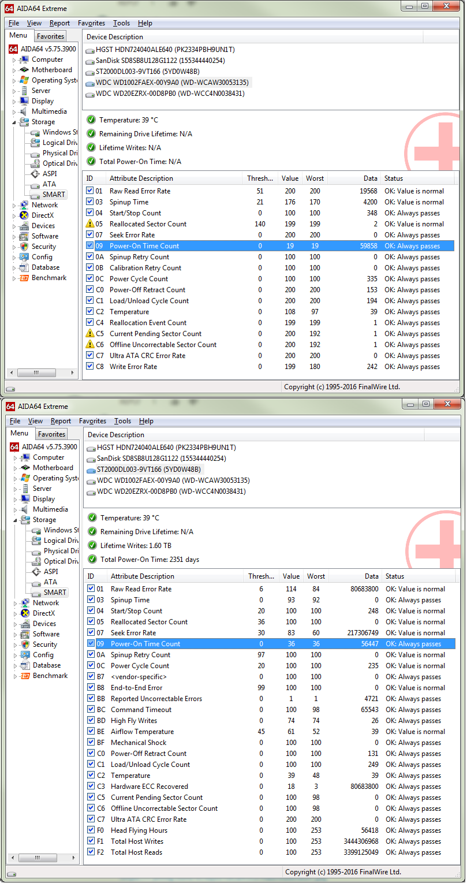Sort by Value column header, bottom window
Screen dimensions: 467x883
point(292,576)
